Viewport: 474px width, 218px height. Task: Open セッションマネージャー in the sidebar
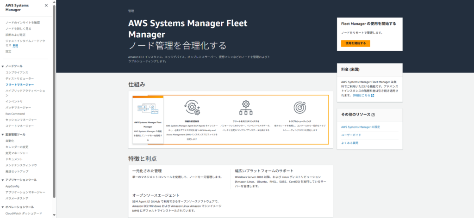(x=21, y=120)
